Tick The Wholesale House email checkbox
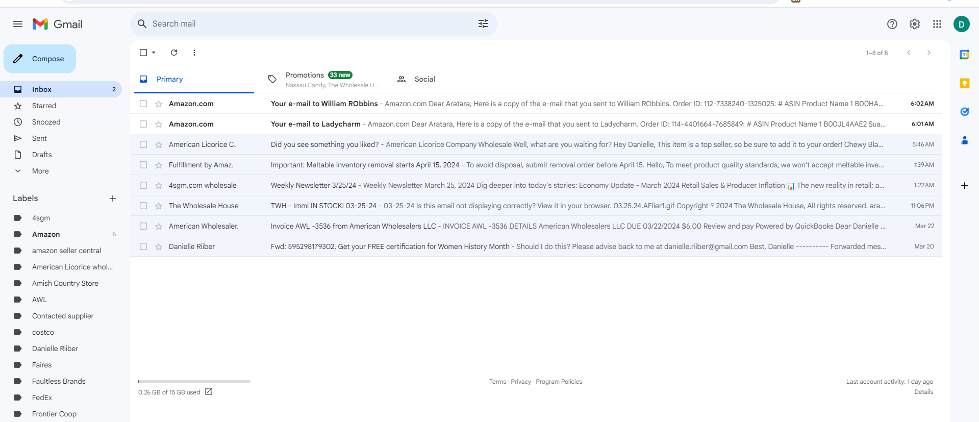 click(143, 206)
